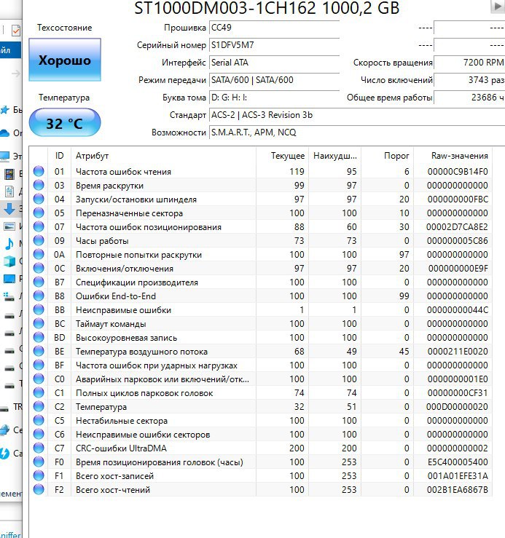Select the Включения/отключения row

point(260,269)
